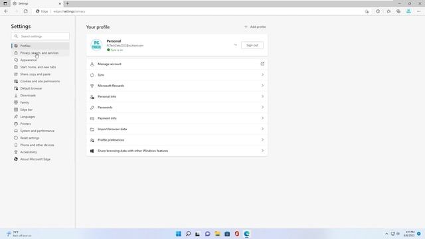Expand the Payment info chevron
Image resolution: width=425 pixels, height=239 pixels.
point(262,118)
